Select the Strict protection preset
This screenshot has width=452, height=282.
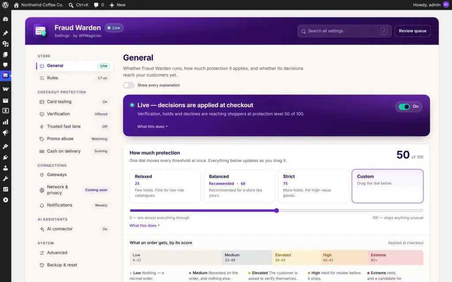313,186
